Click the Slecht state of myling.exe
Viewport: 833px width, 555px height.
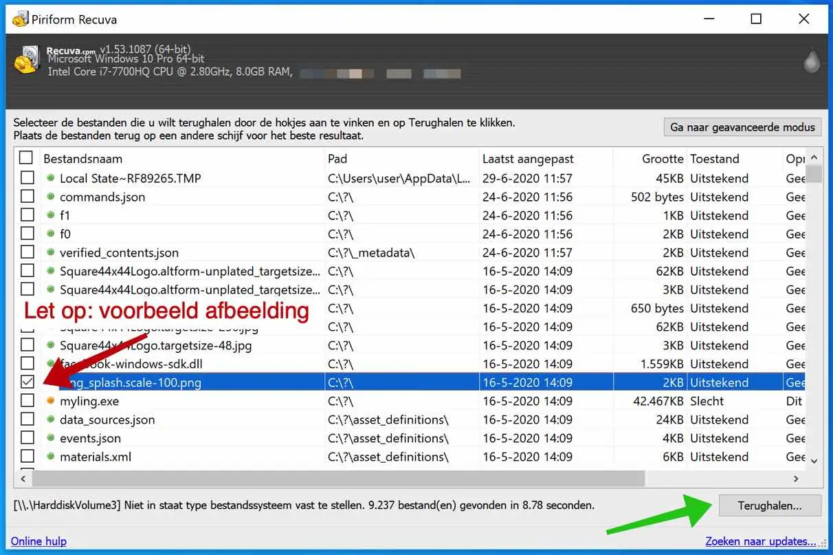[707, 401]
